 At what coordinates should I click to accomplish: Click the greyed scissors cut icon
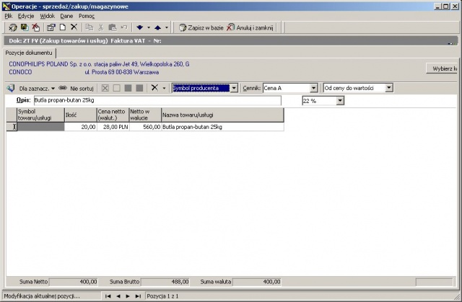(x=101, y=27)
